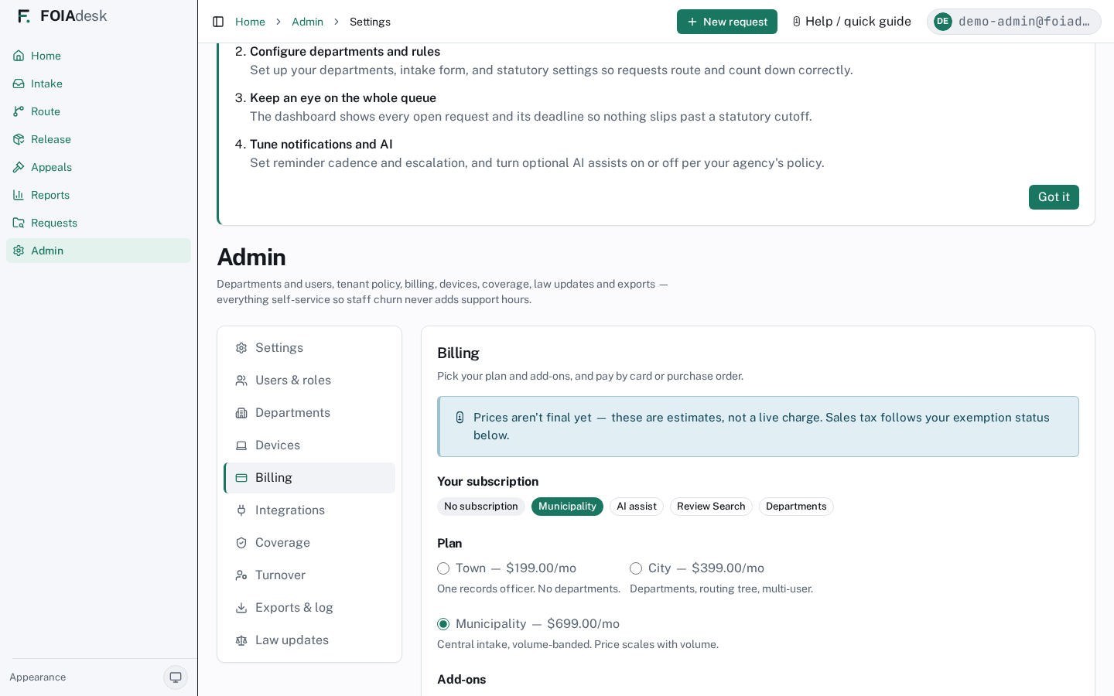This screenshot has width=1114, height=696.
Task: Open the Release section in sidebar
Action: coord(98,139)
